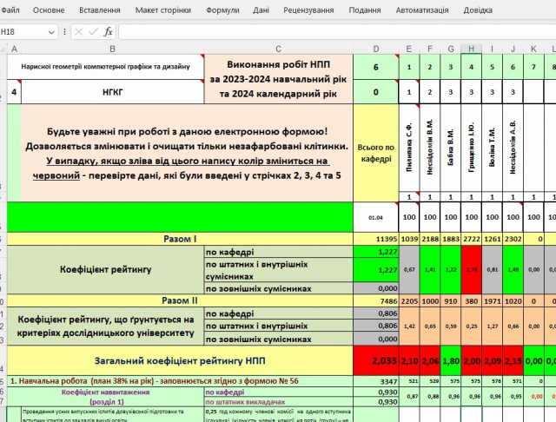Select cell with value 3347
556x422 pixels.
pos(376,381)
